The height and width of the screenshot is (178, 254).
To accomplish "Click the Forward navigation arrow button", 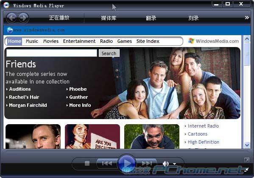I will pyautogui.click(x=23, y=18).
